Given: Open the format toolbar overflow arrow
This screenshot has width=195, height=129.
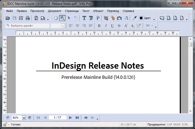Looking at the screenshot, I should click(x=156, y=27).
